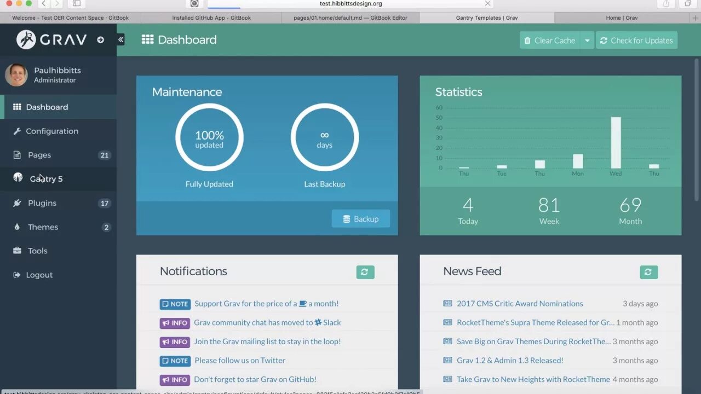This screenshot has width=701, height=394.
Task: Open 'Grav 1.2 & Admin 1.3 Released!' news item
Action: tap(510, 360)
